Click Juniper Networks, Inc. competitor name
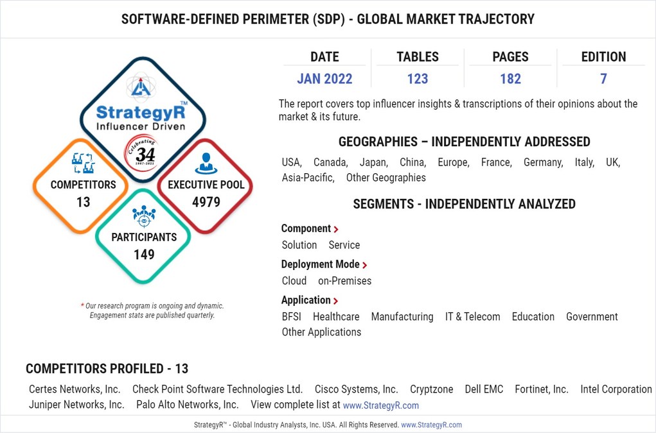The width and height of the screenshot is (656, 433). (76, 405)
